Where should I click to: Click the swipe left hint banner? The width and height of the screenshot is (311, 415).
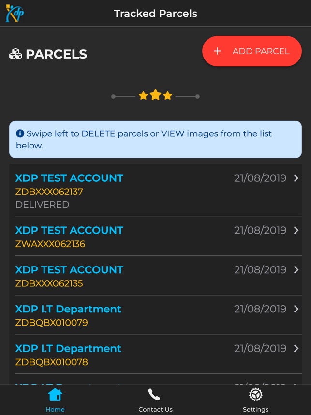155,139
